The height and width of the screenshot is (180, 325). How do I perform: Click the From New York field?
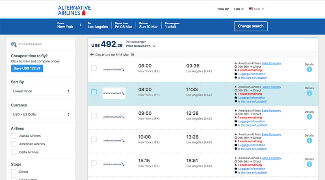[x=65, y=25]
